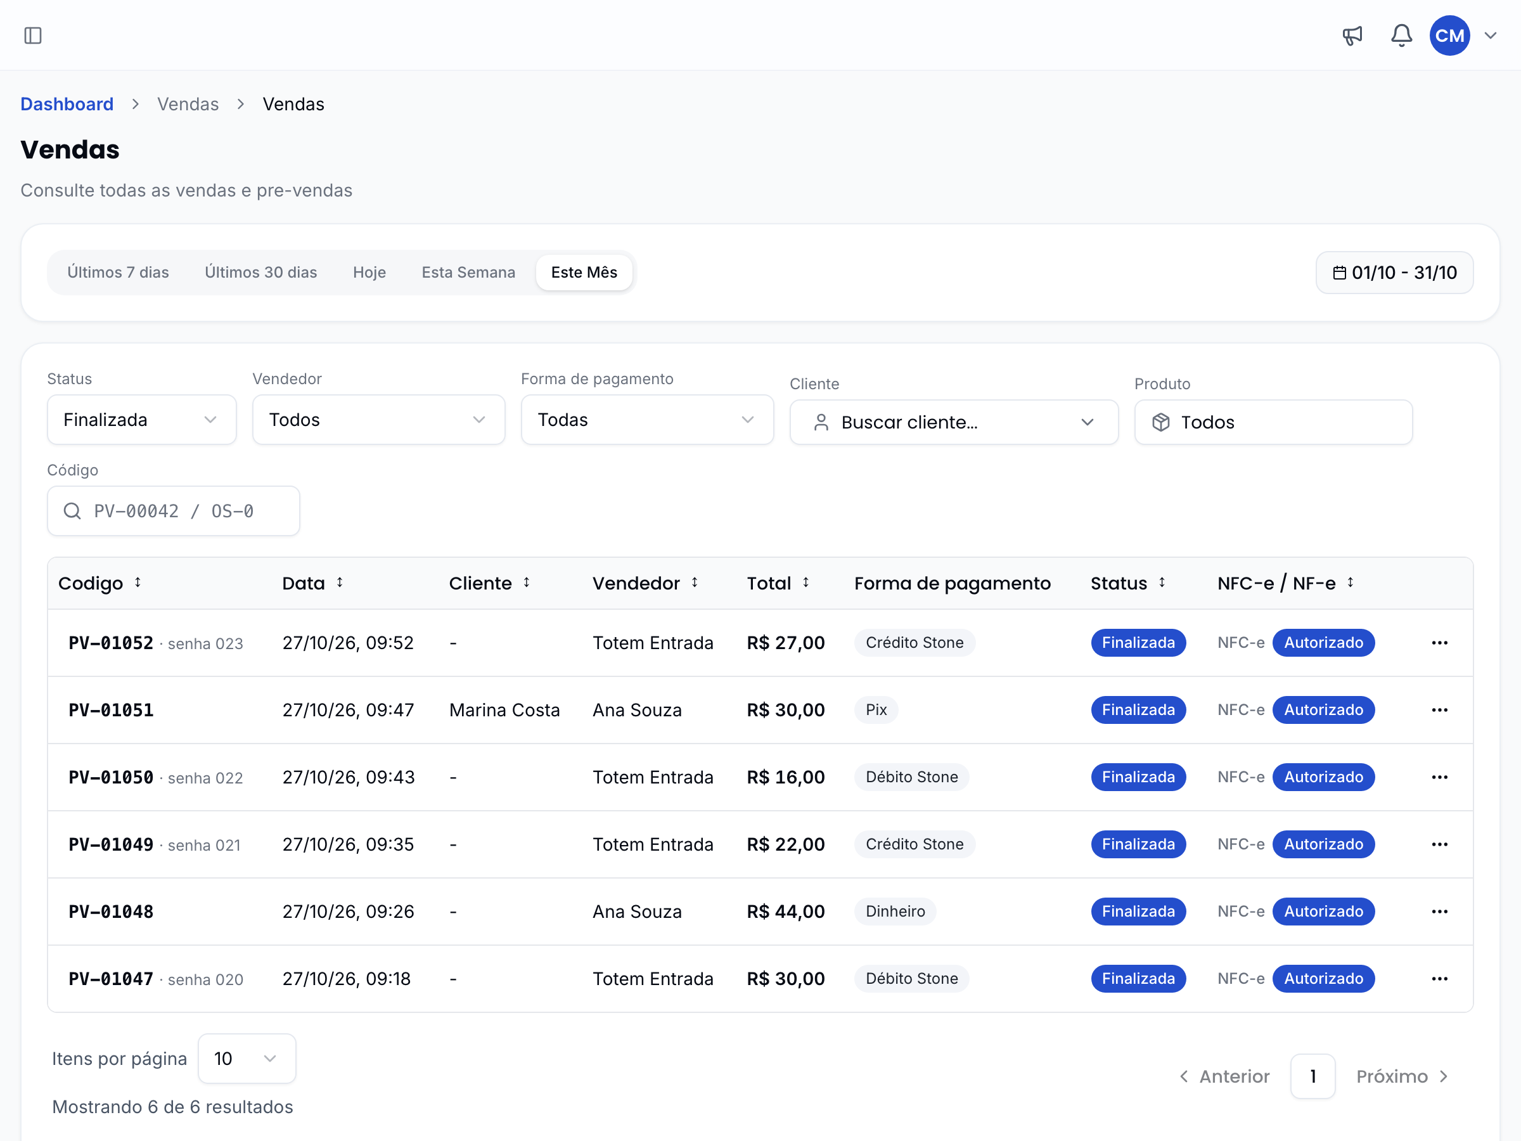Select the Últimos 7 dias tab

119,273
